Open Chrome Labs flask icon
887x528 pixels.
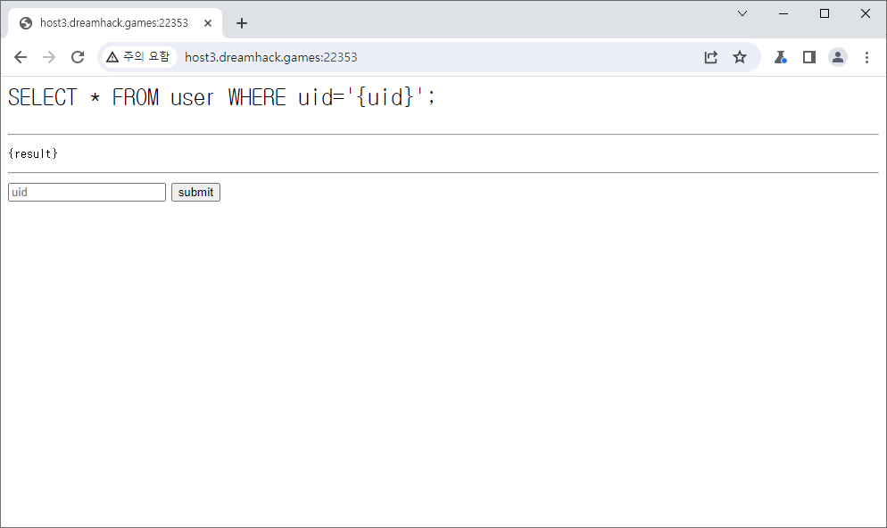(780, 57)
